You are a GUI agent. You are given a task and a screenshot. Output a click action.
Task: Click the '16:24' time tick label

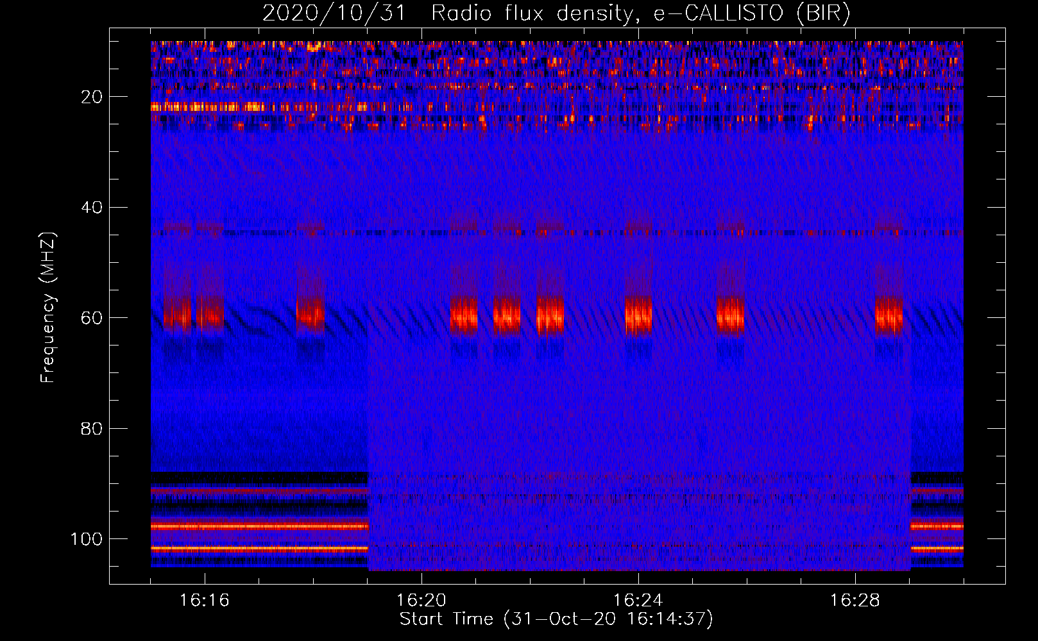(x=638, y=601)
